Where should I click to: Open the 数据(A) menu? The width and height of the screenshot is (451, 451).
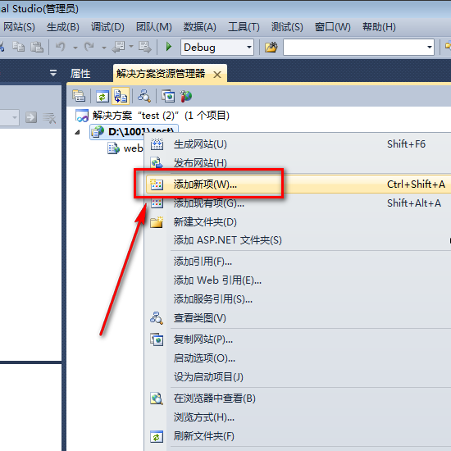(200, 27)
